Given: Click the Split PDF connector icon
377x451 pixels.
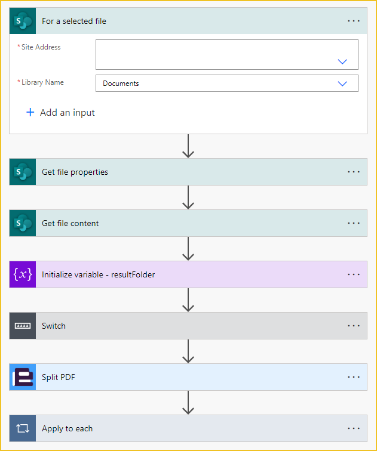Looking at the screenshot, I should [x=23, y=377].
